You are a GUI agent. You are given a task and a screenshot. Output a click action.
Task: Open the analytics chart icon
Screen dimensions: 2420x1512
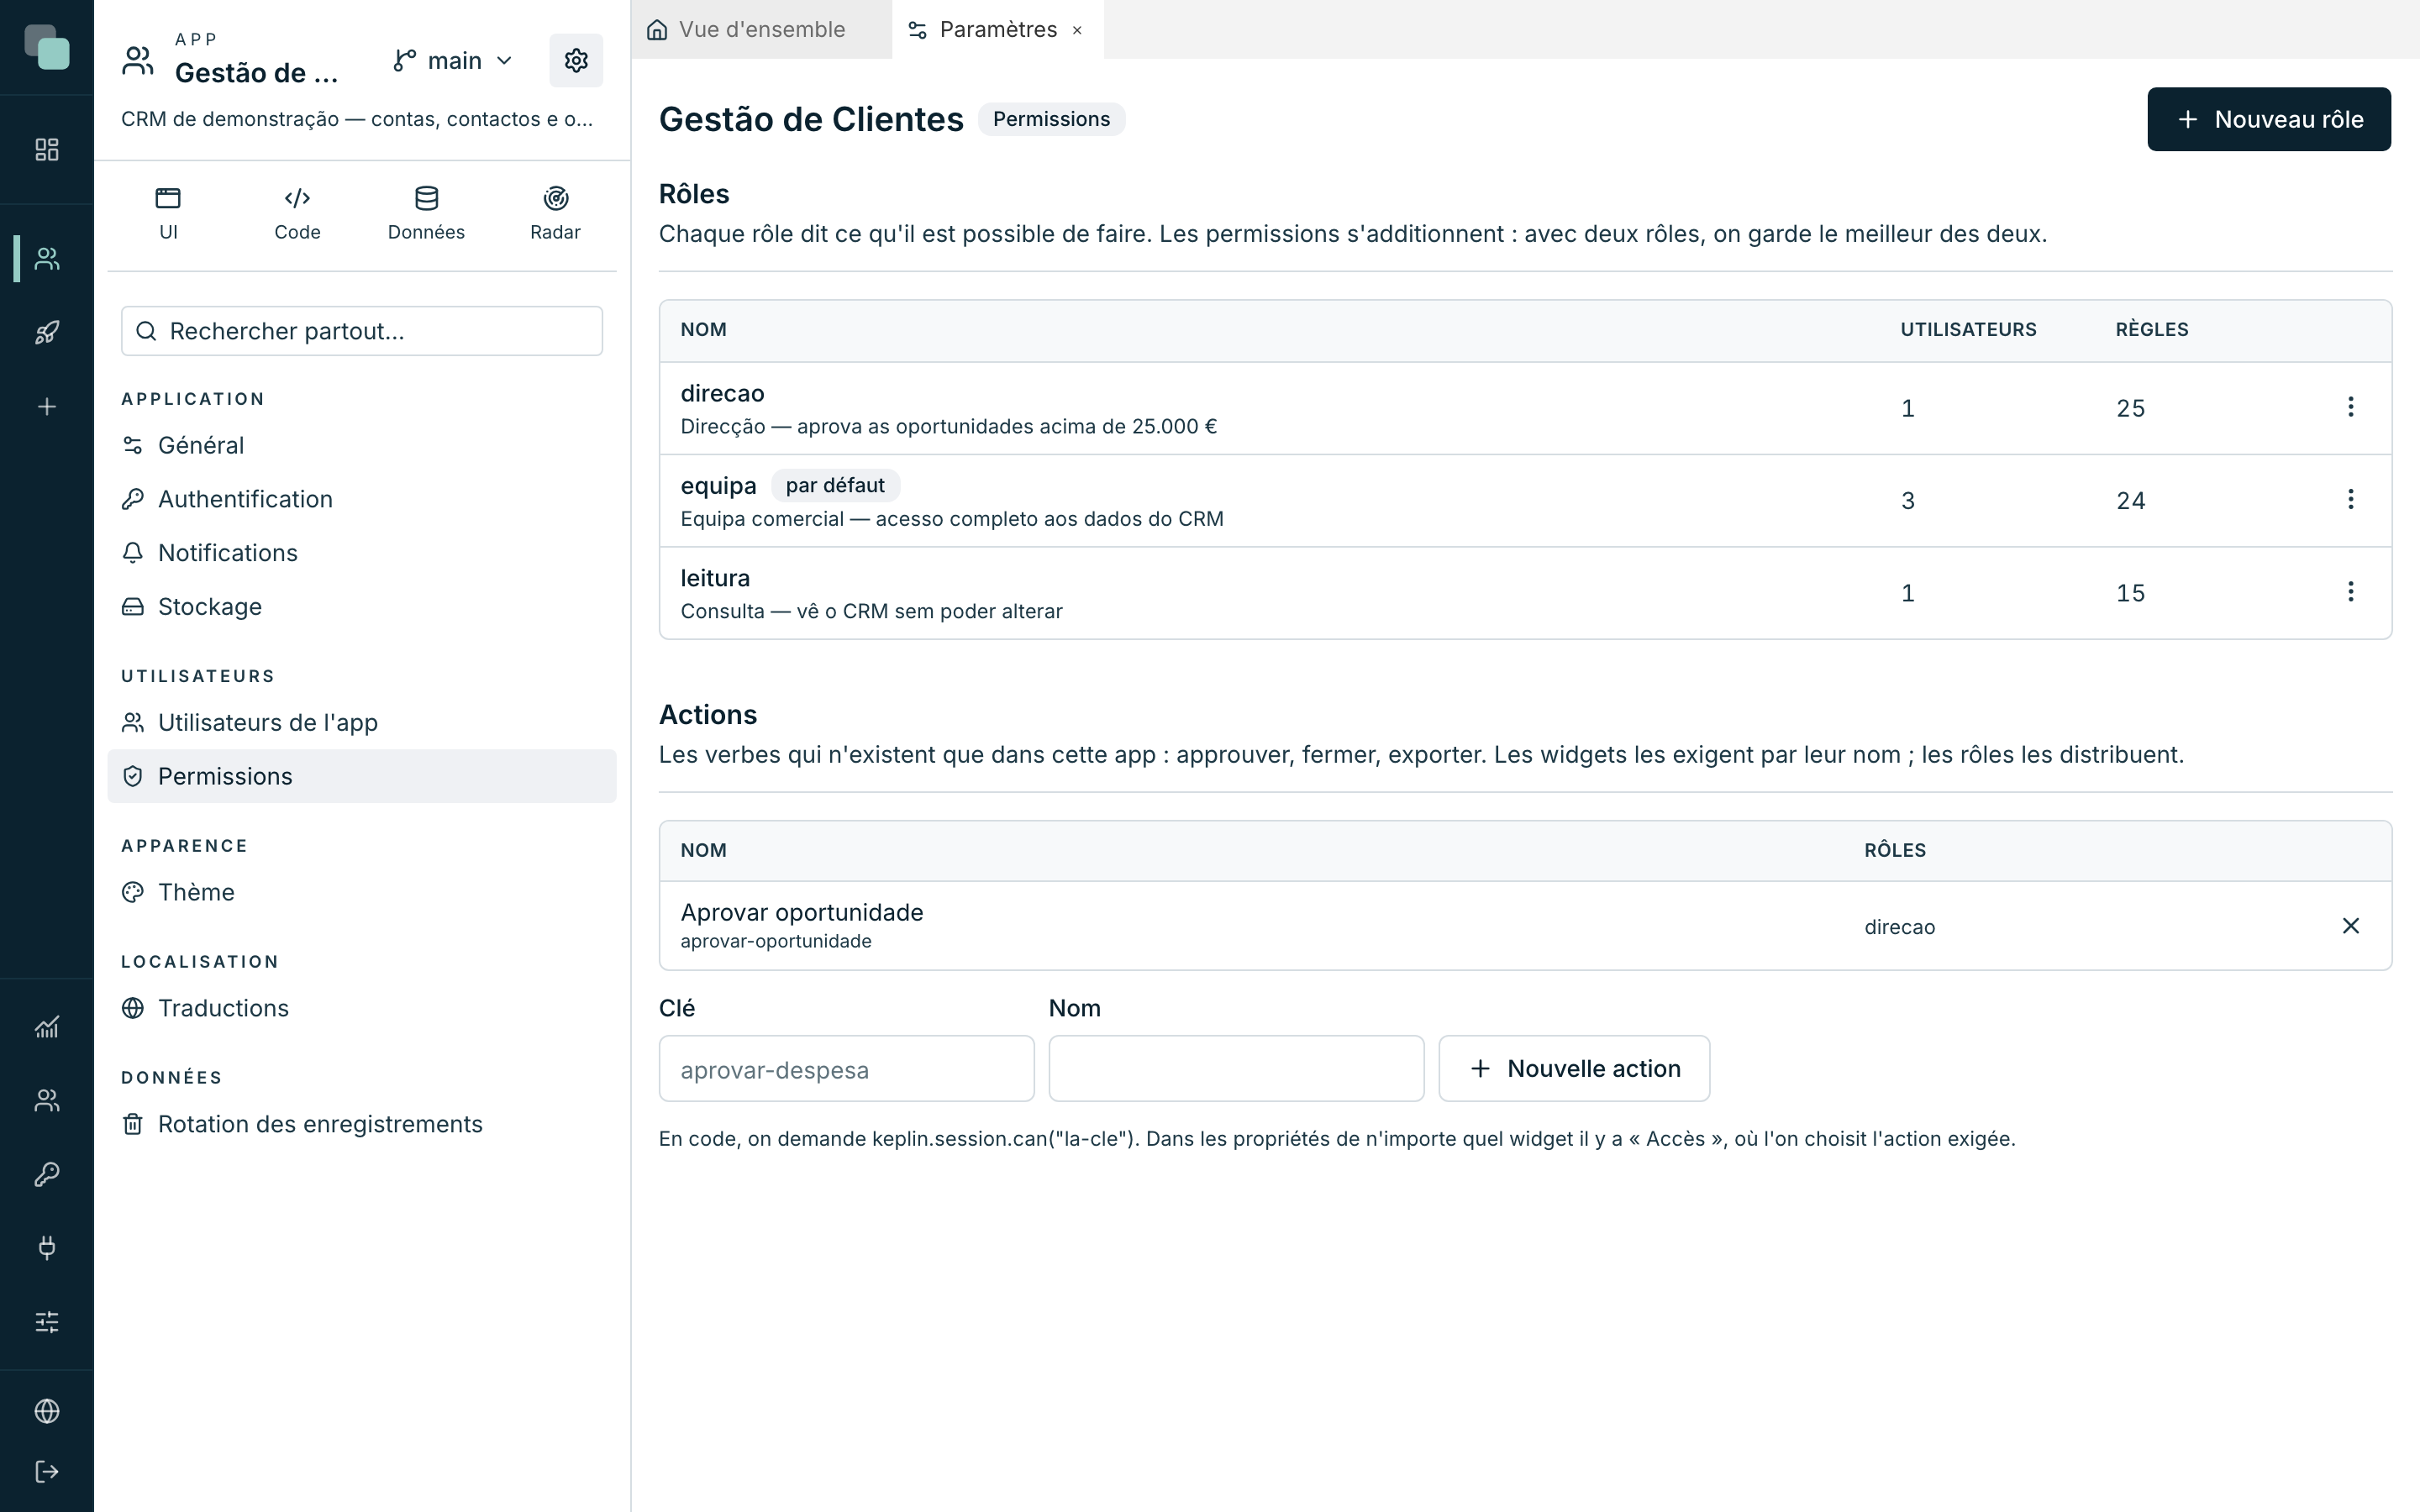click(47, 1027)
